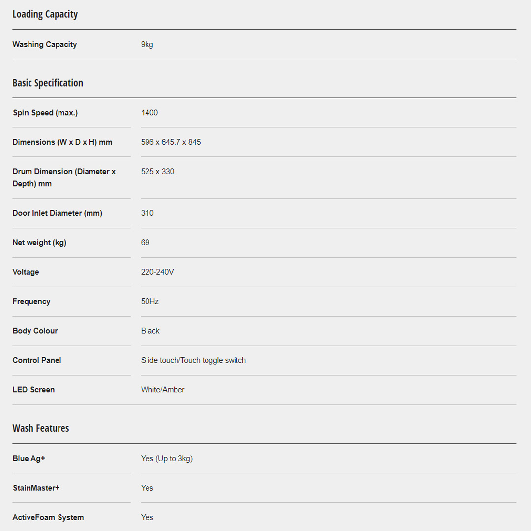This screenshot has width=531, height=531.
Task: Select the 9kg washing capacity value
Action: tap(147, 44)
